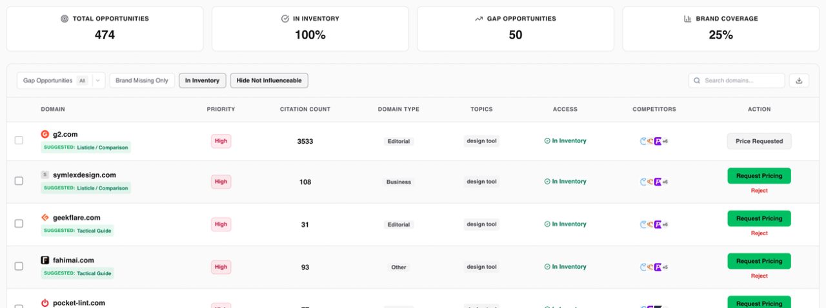Click the Brand Coverage bar chart icon
Image resolution: width=826 pixels, height=308 pixels.
(688, 19)
